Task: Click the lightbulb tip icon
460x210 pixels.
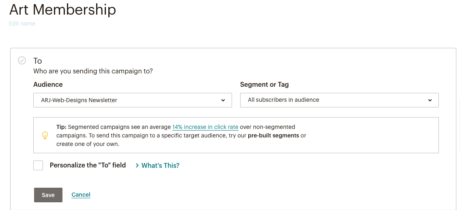Action: (45, 135)
